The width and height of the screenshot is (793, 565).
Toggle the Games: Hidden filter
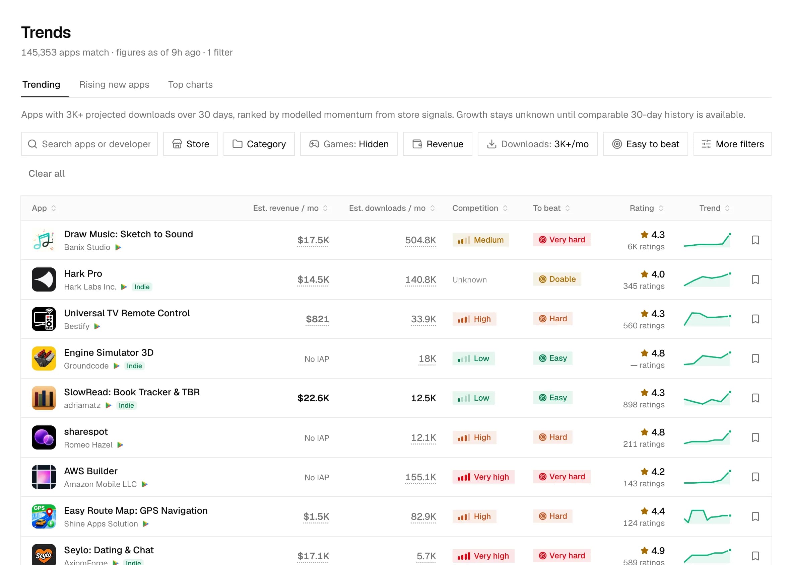[x=349, y=144]
